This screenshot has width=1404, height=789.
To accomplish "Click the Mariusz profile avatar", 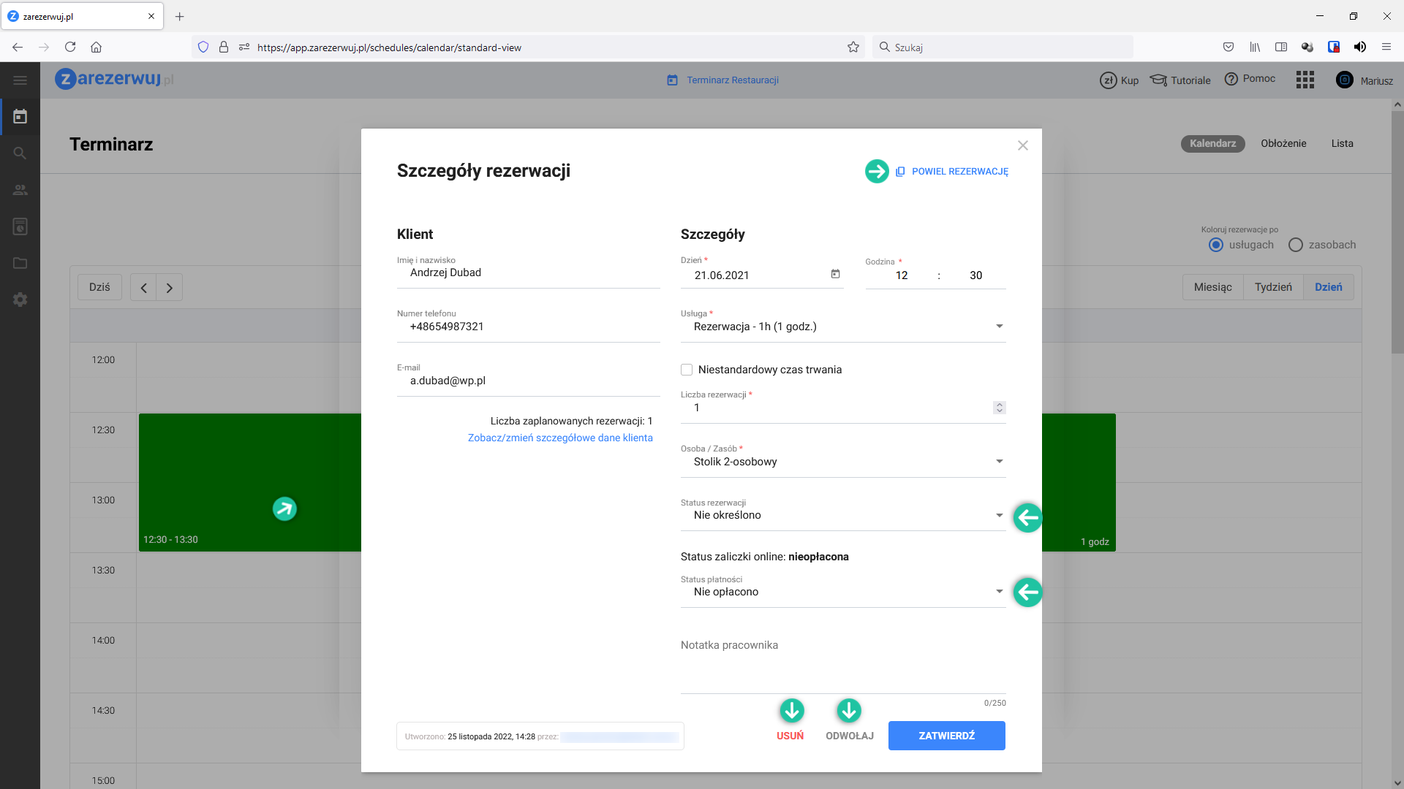I will point(1345,80).
